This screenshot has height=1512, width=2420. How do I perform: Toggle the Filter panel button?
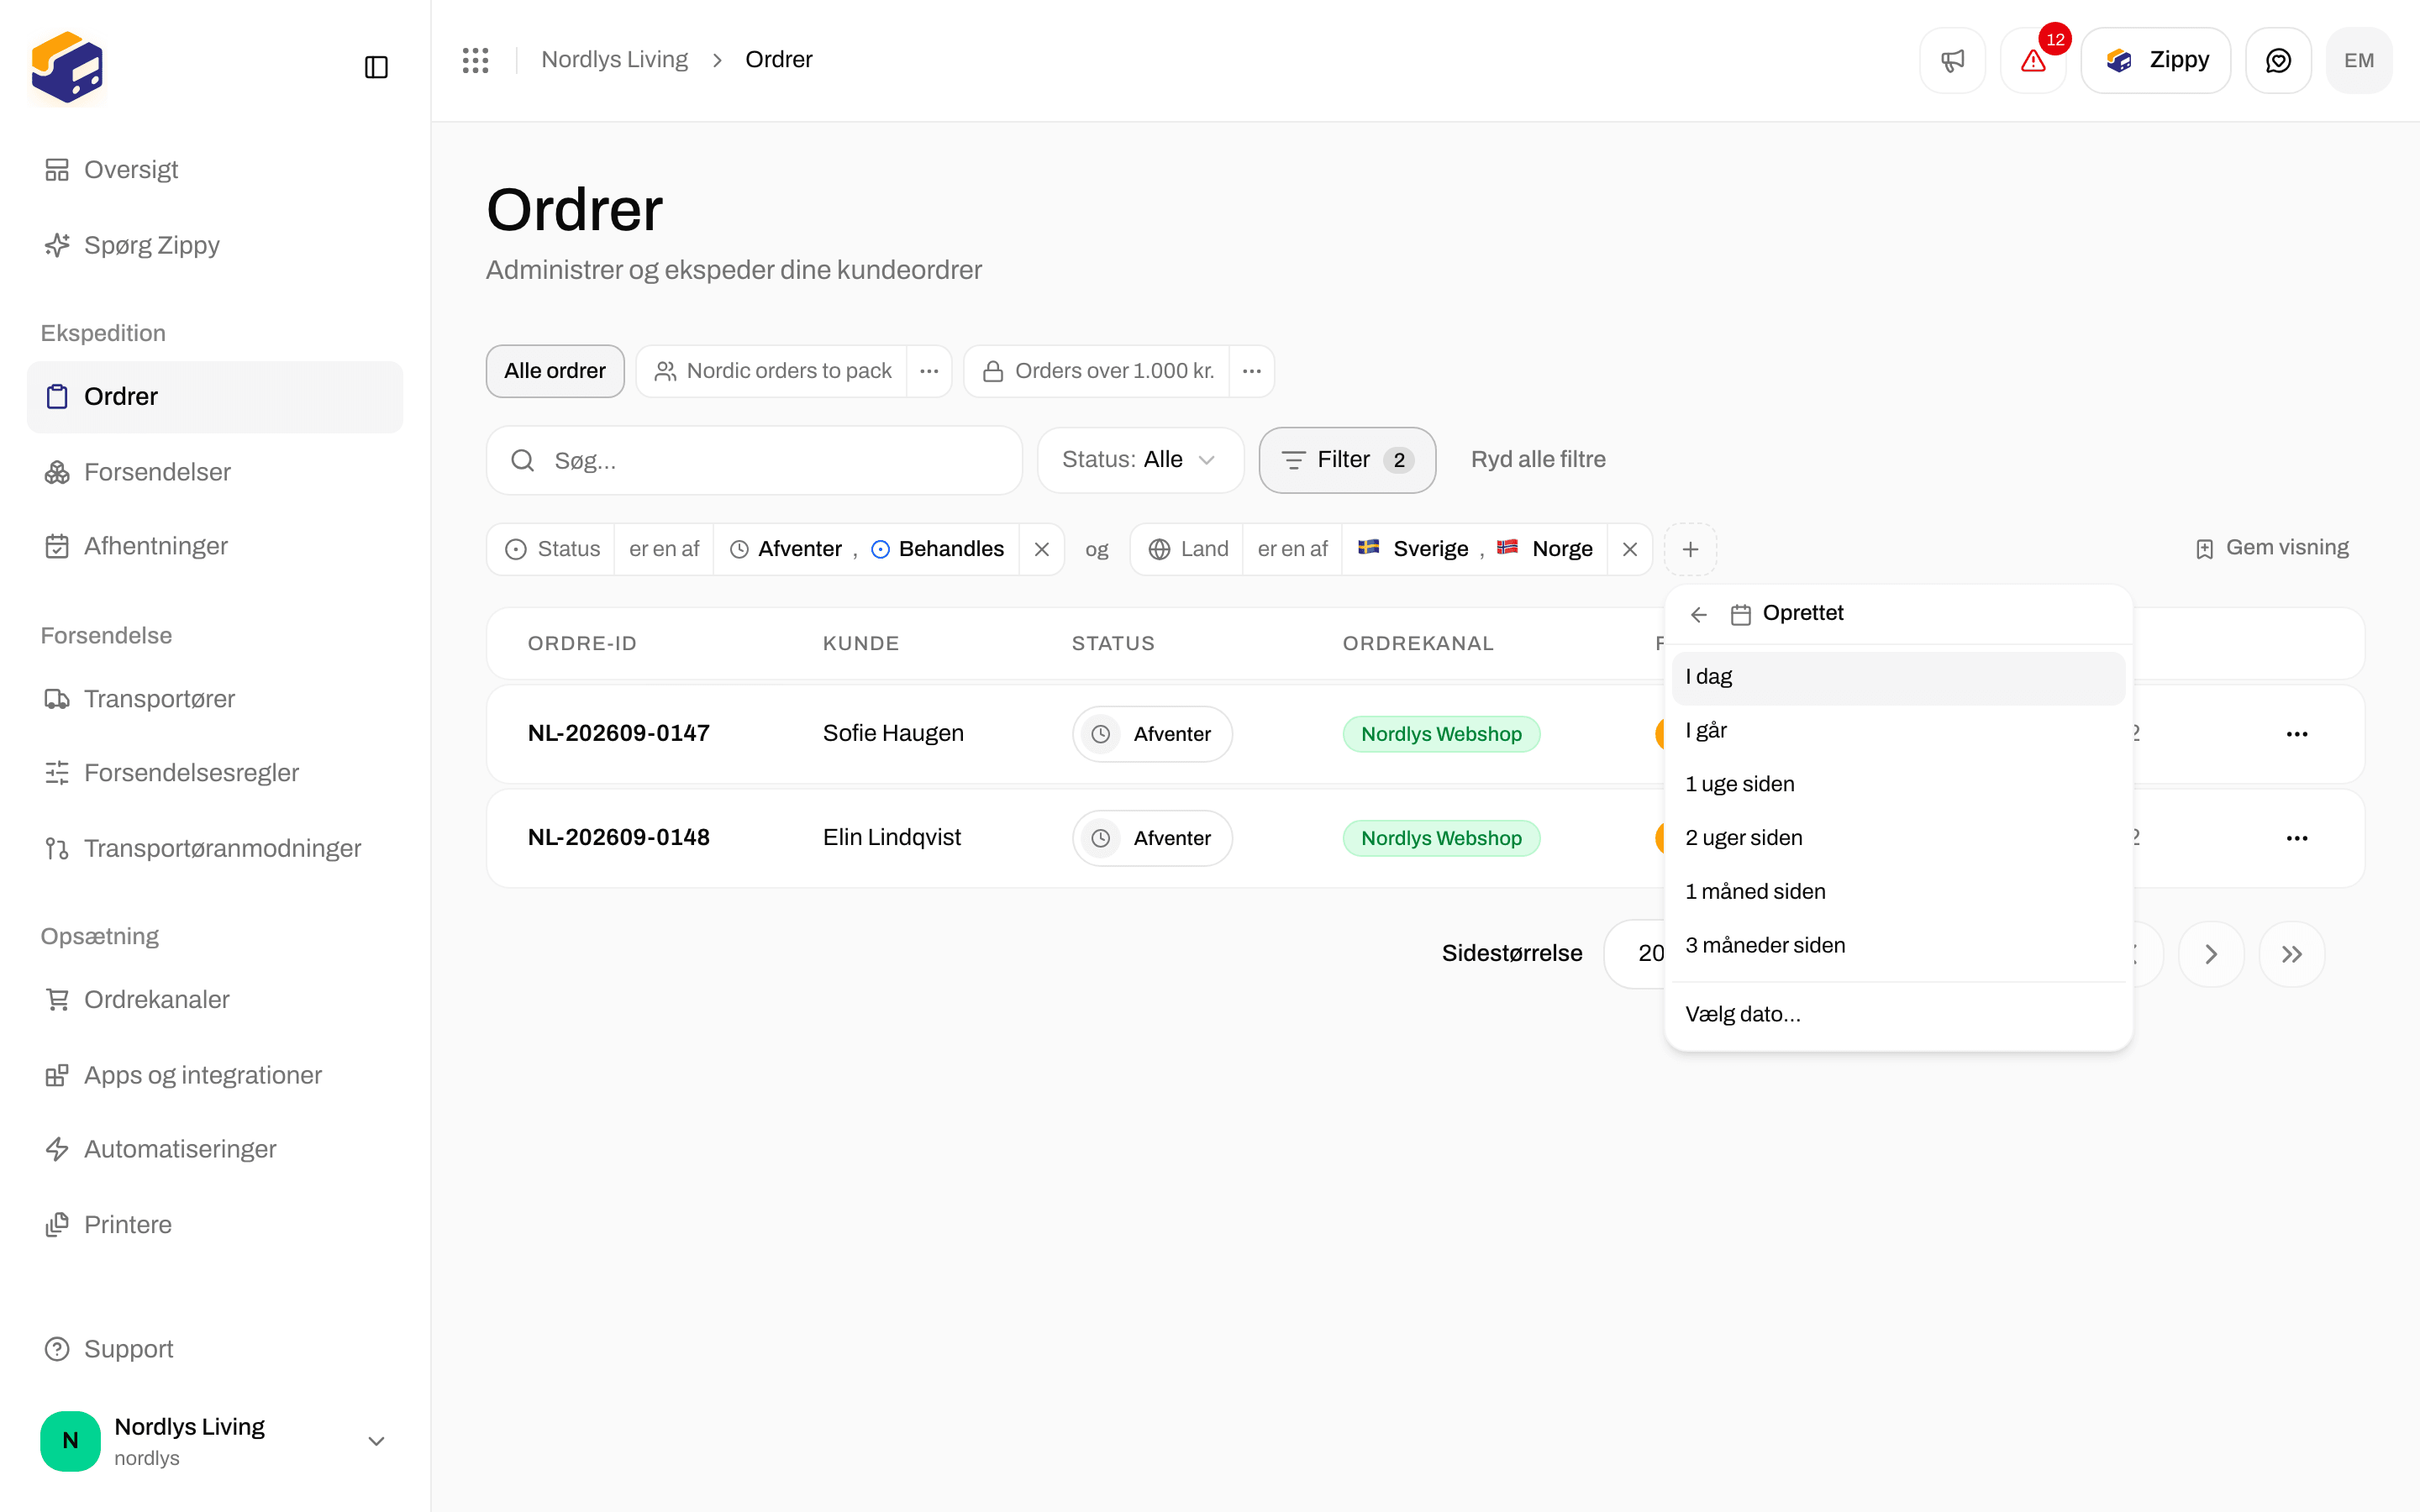click(1347, 460)
